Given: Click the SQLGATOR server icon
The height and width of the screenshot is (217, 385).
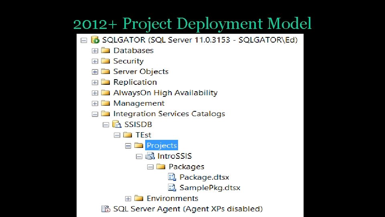Looking at the screenshot, I should (95, 40).
